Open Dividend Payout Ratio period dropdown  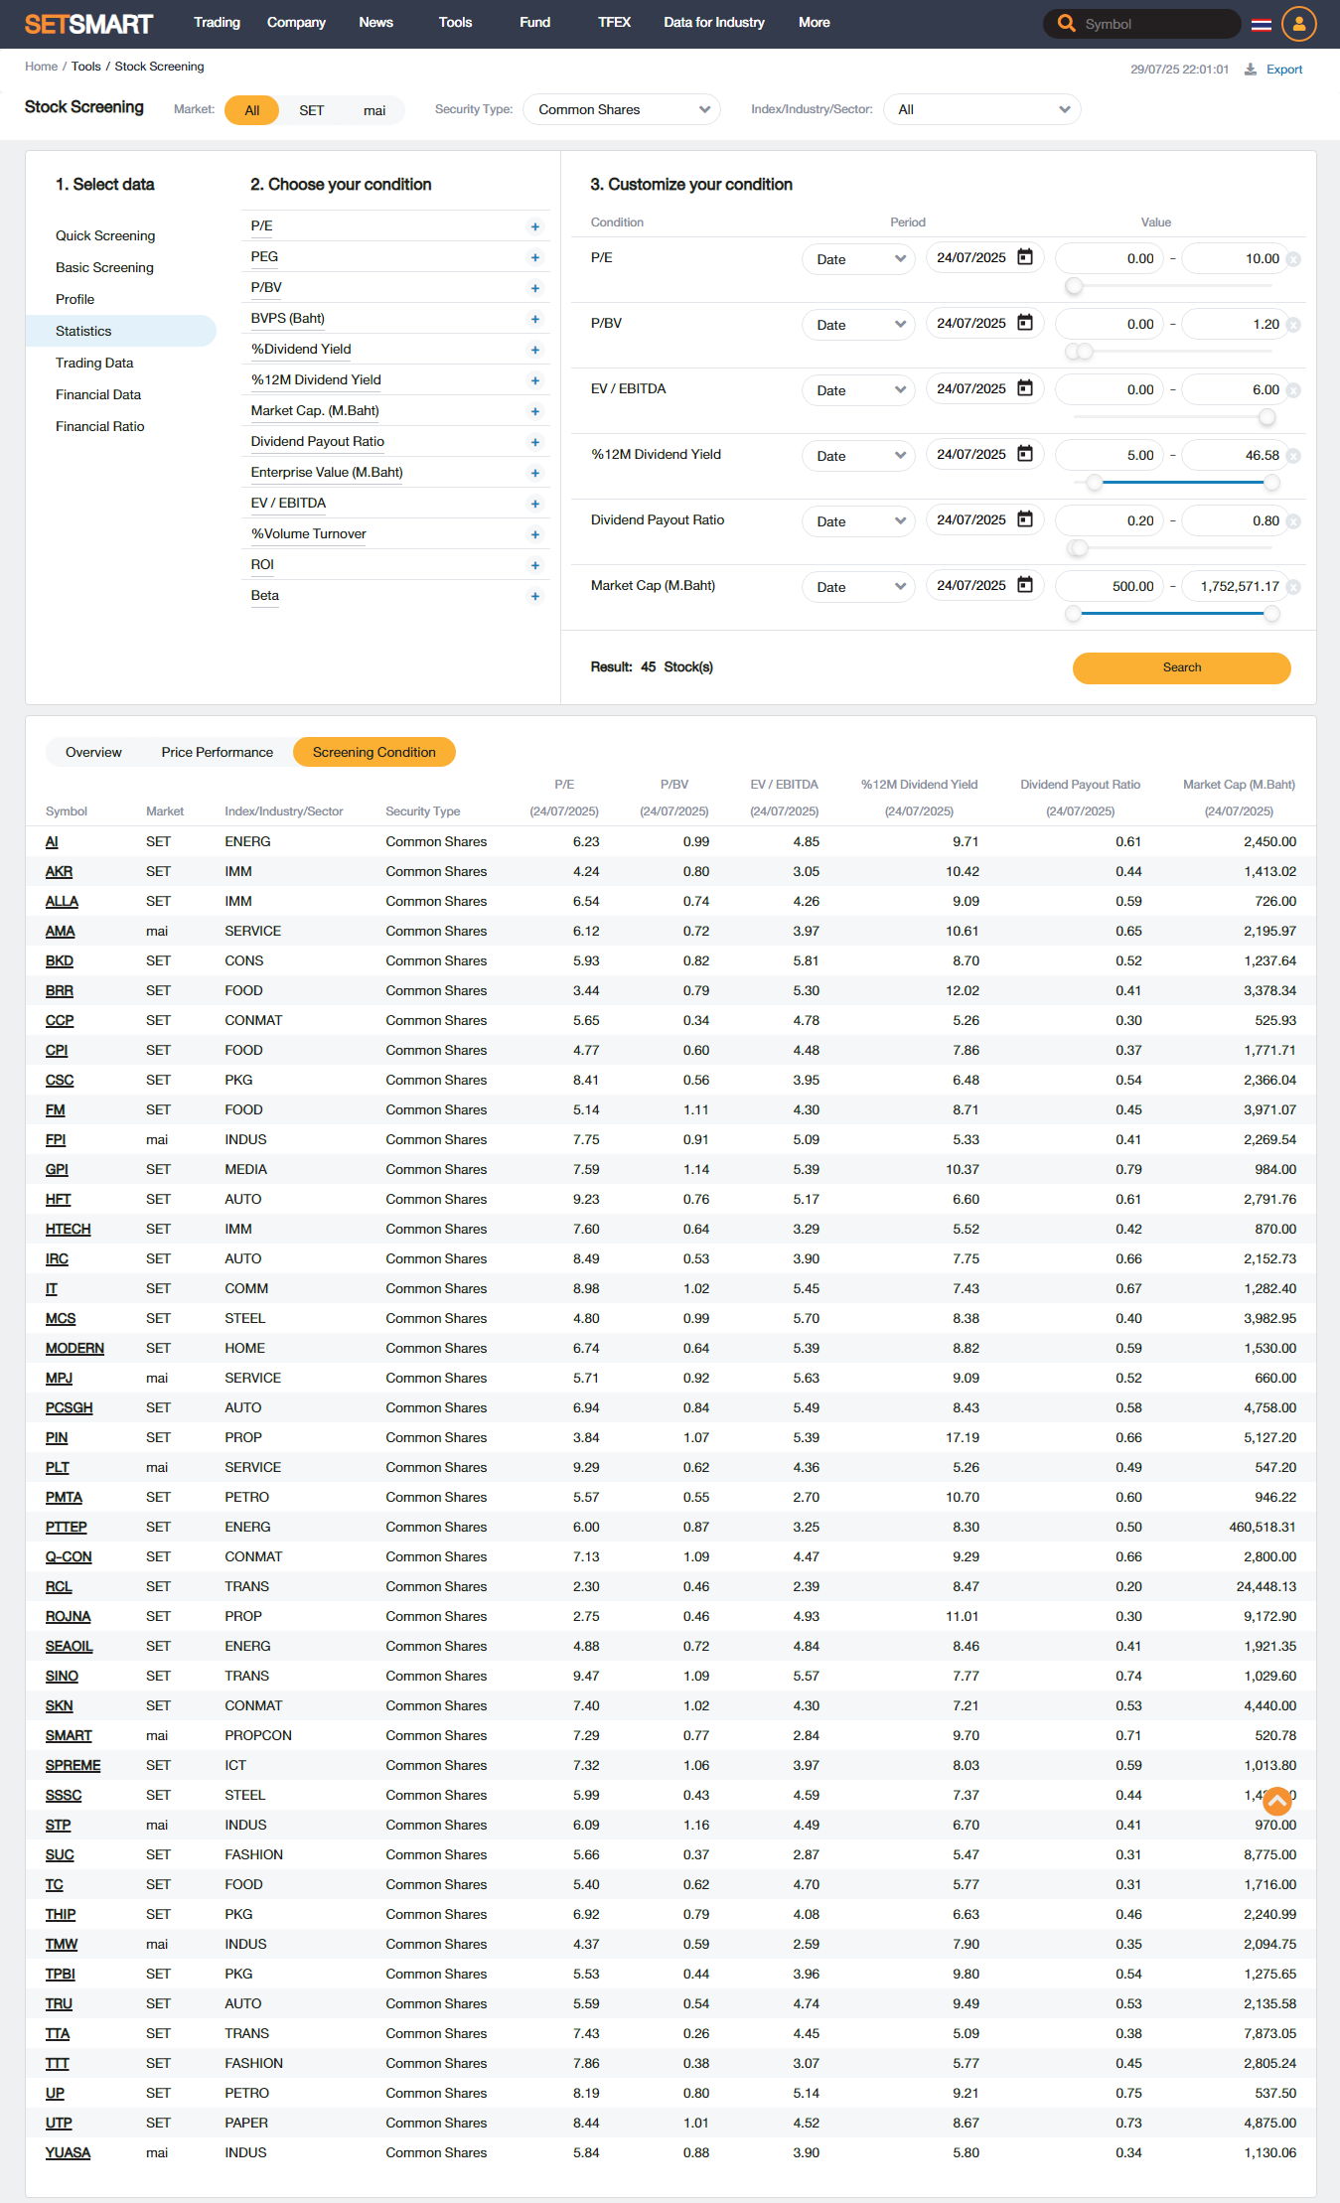[x=858, y=521]
